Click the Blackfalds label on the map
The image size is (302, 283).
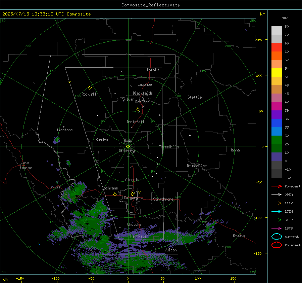[x=143, y=93]
